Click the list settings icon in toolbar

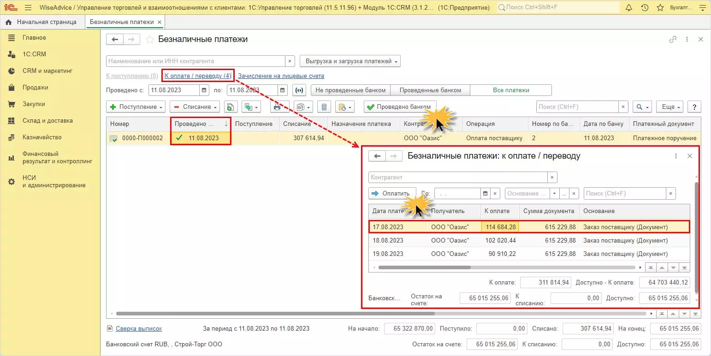[x=324, y=107]
